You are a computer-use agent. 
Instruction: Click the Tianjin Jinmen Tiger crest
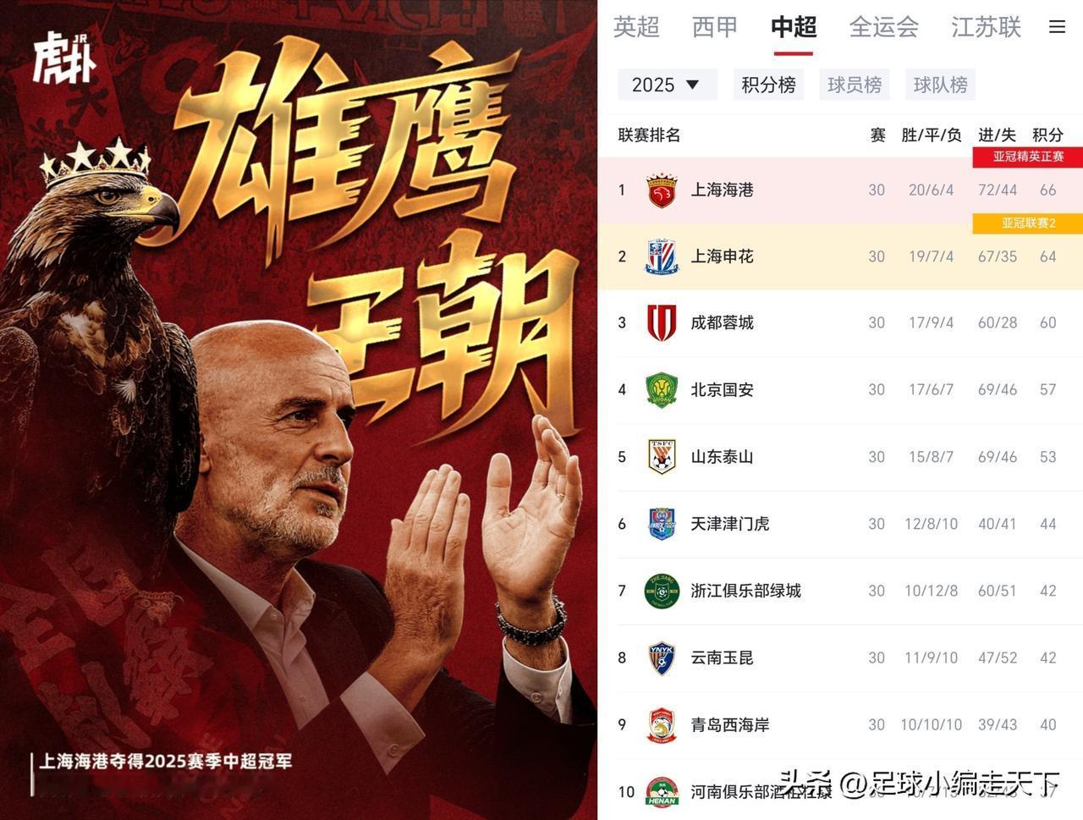pos(662,523)
